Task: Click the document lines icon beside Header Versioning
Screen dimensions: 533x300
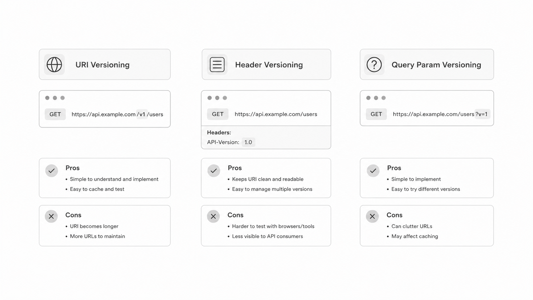Action: [217, 64]
